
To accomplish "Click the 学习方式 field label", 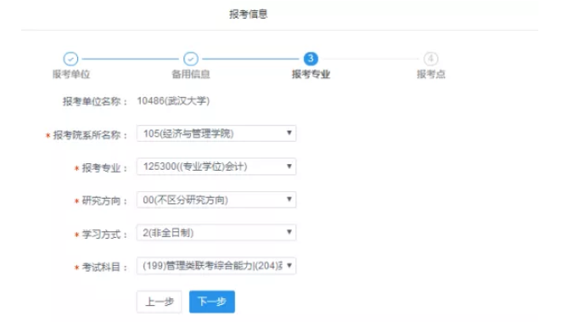I will [x=101, y=234].
